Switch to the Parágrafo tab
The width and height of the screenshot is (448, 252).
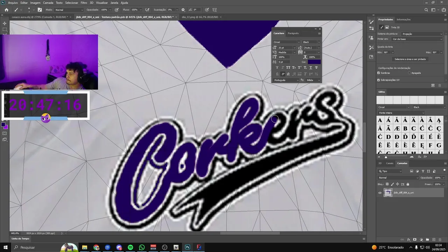(293, 33)
